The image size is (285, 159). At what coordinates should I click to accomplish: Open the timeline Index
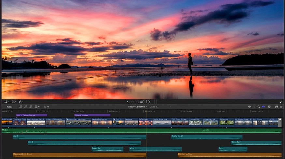tap(9, 106)
